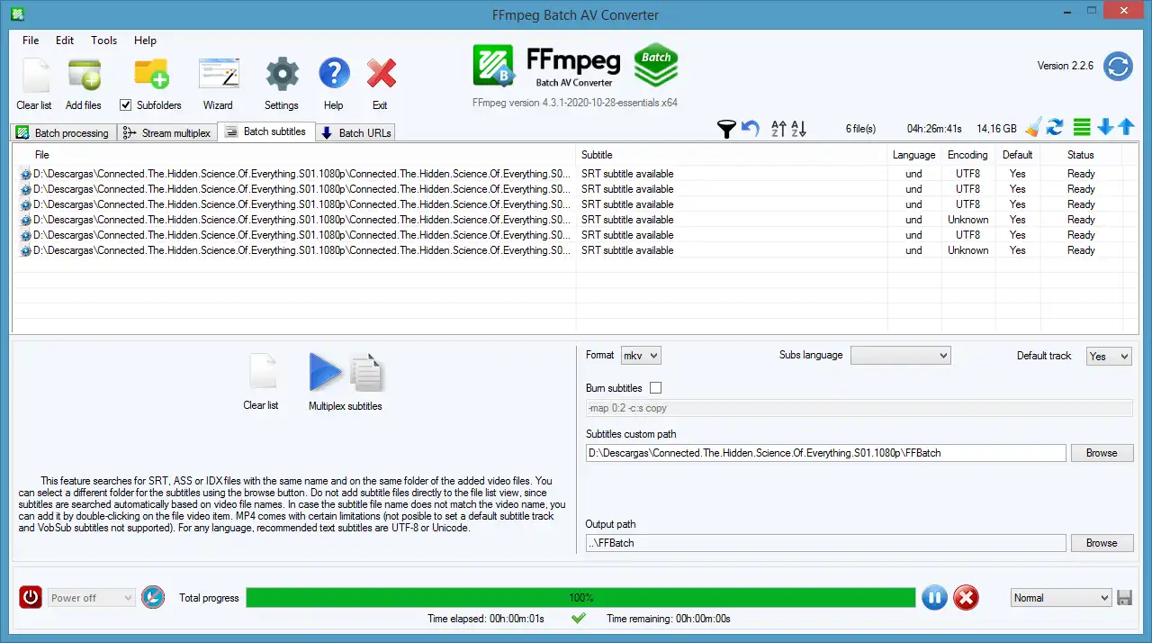This screenshot has width=1152, height=643.
Task: Click the Help question mark icon
Action: [334, 74]
